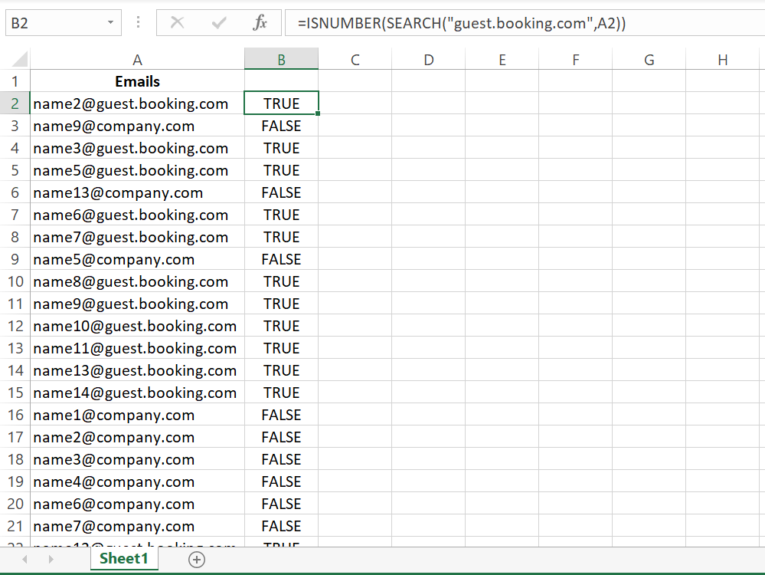Select row 5 by clicking its header
The image size is (765, 575).
click(15, 170)
